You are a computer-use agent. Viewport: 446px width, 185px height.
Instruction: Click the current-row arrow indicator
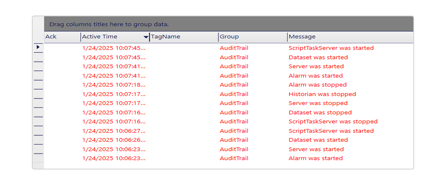38,47
